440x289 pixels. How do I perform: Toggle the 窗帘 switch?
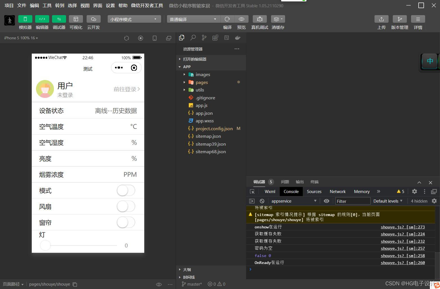coord(126,223)
